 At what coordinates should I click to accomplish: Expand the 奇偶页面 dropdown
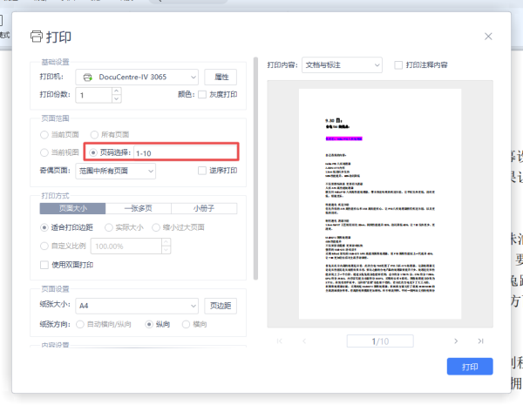pyautogui.click(x=115, y=171)
